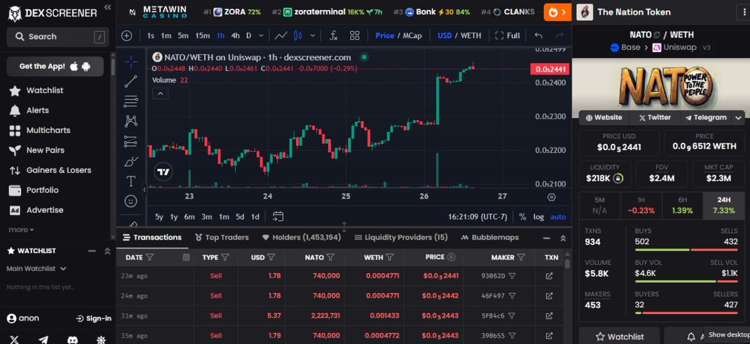The width and height of the screenshot is (750, 344).
Task: Toggle log scale on chart
Action: (x=539, y=217)
